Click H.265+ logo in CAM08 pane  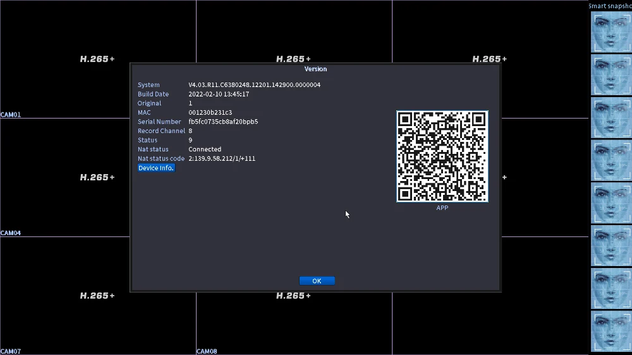pyautogui.click(x=293, y=296)
